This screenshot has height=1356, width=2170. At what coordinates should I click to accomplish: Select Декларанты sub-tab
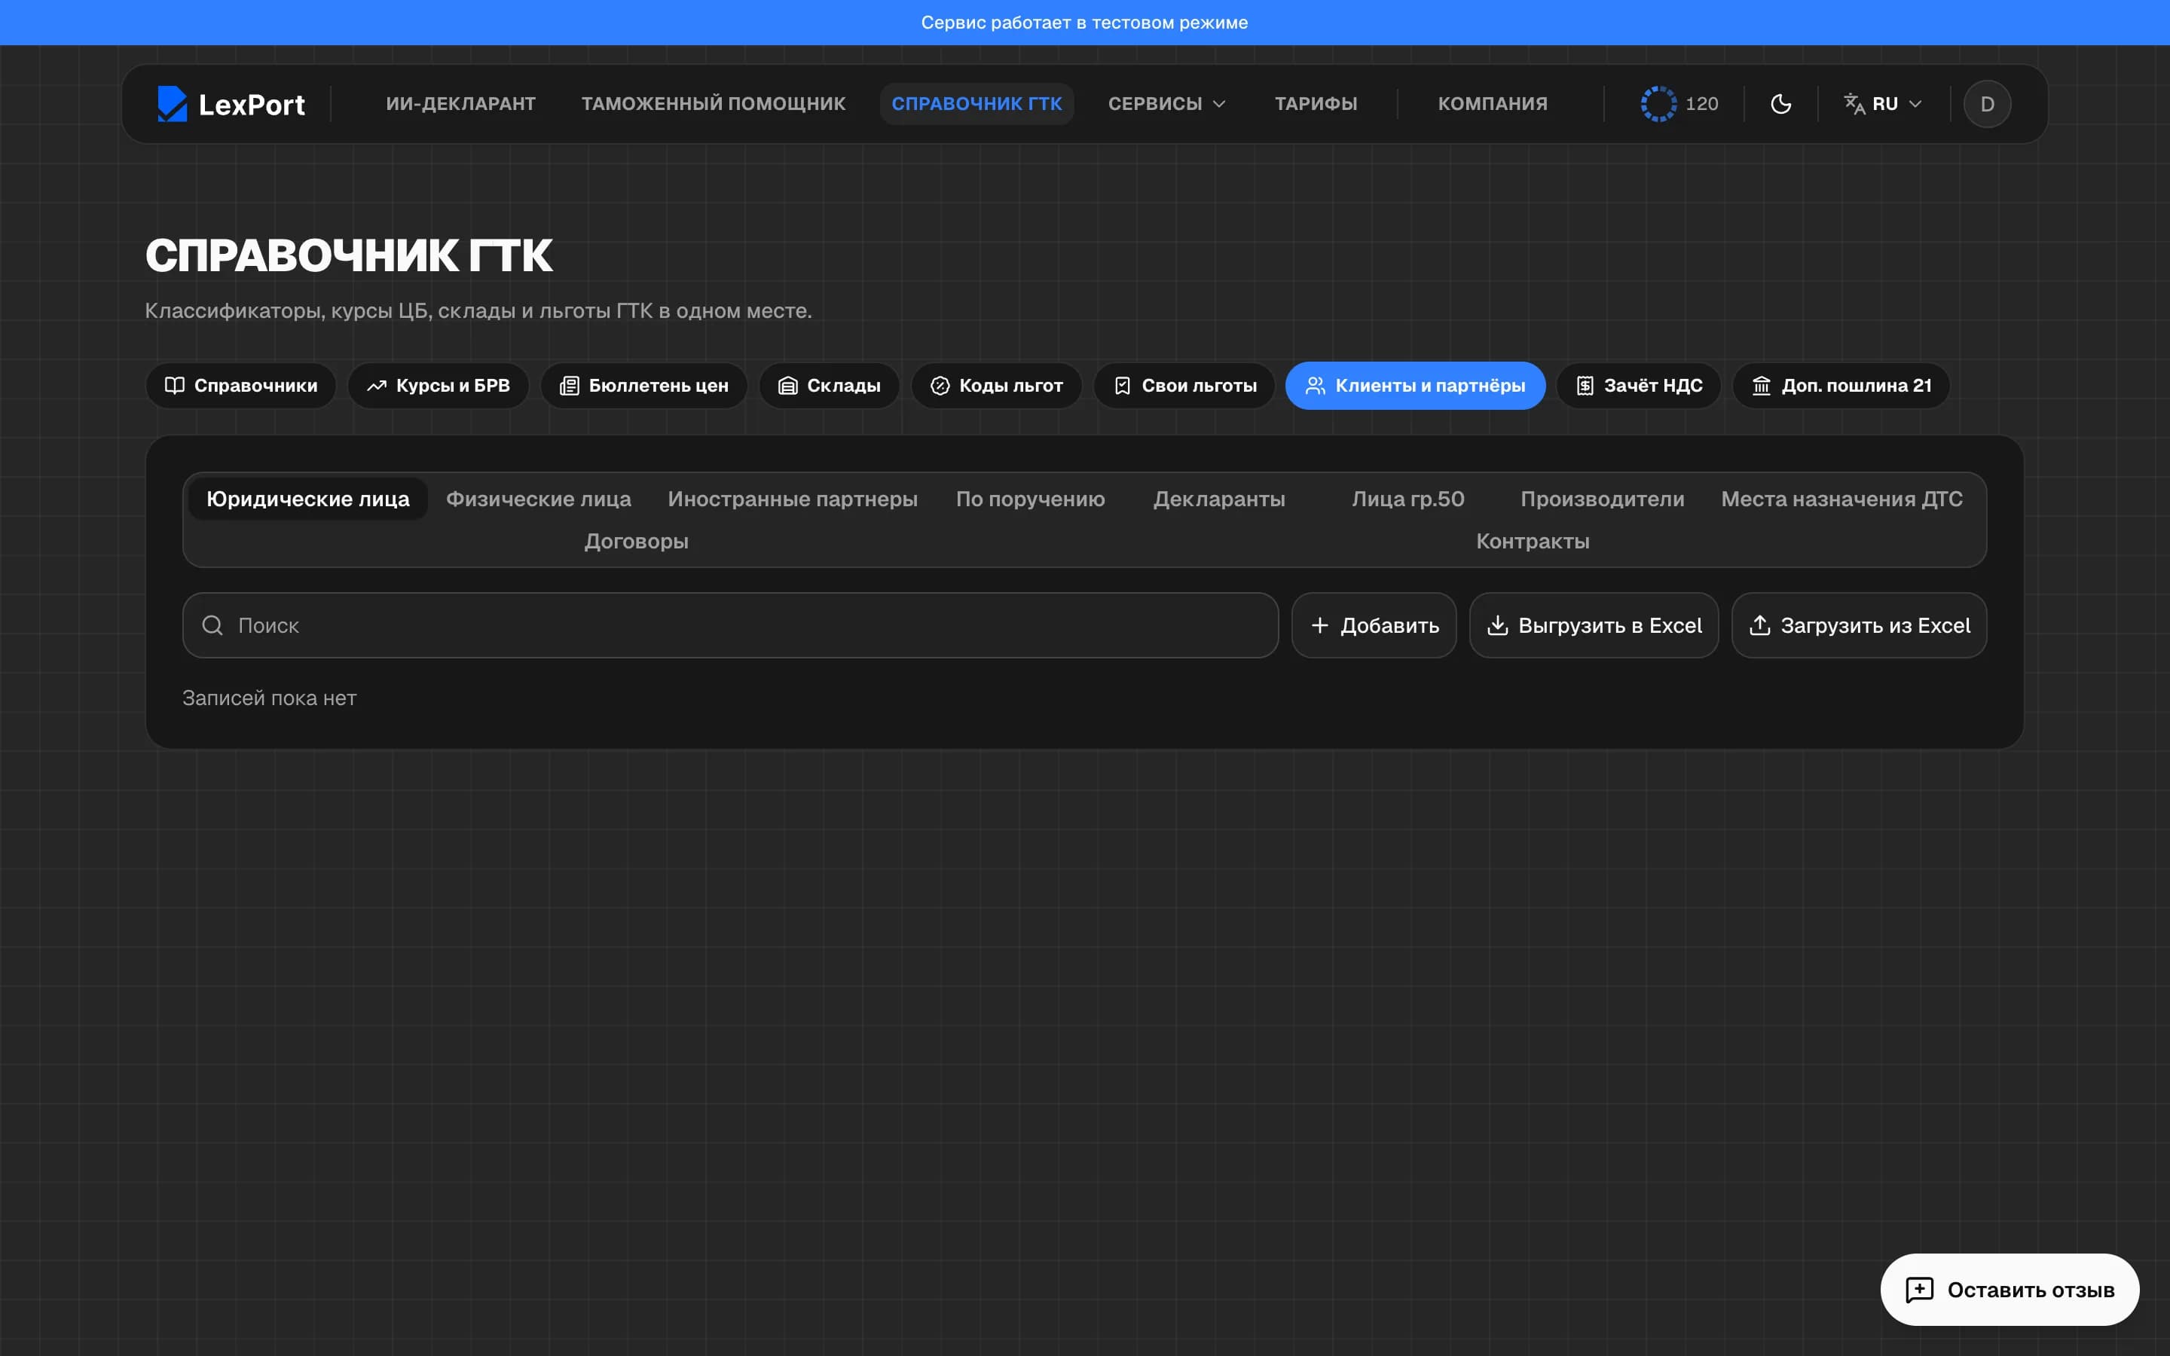click(1218, 499)
